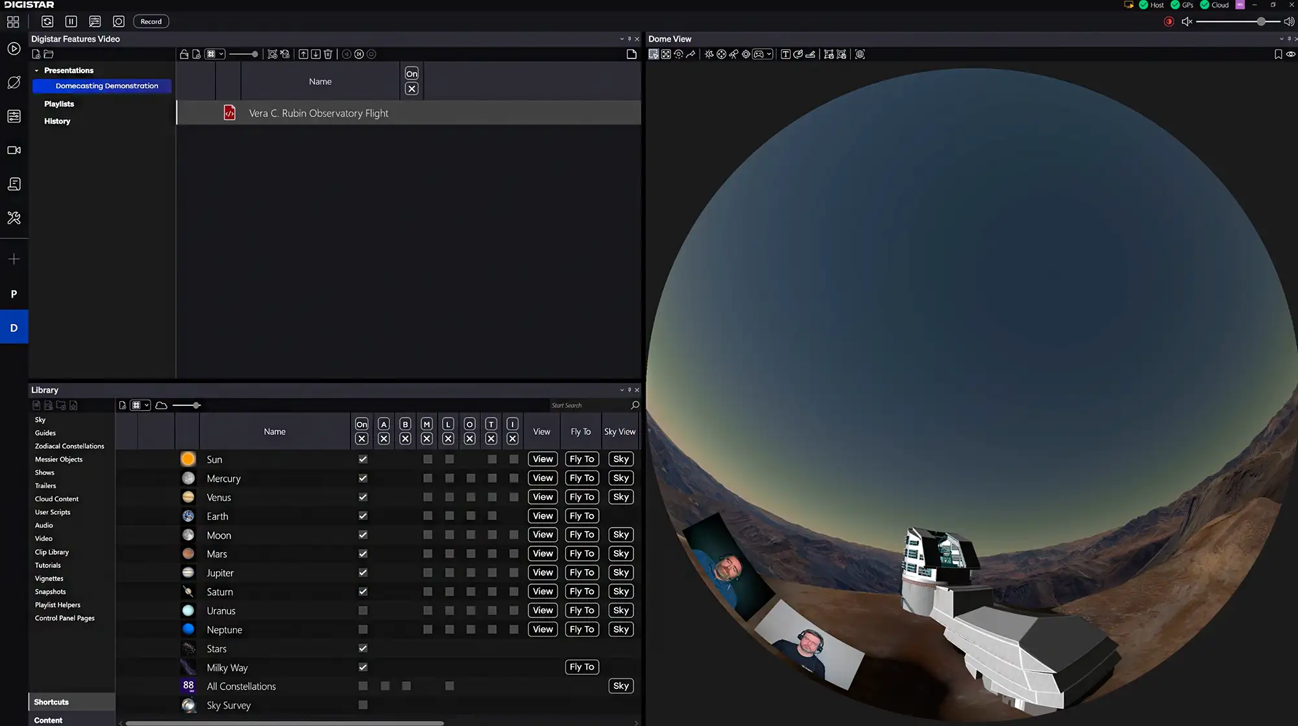Viewport: 1298px width, 726px height.
Task: Open the Shortcuts tab
Action: [51, 702]
